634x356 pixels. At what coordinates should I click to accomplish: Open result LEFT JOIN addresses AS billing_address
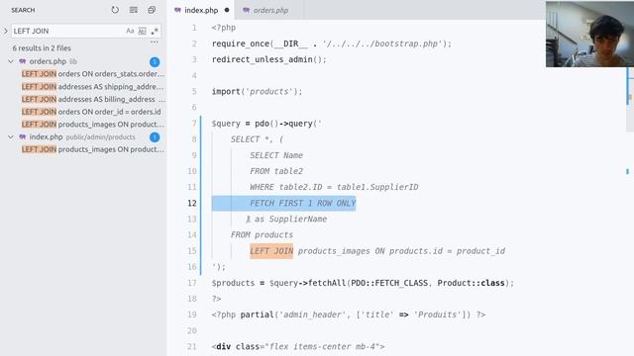[93, 99]
